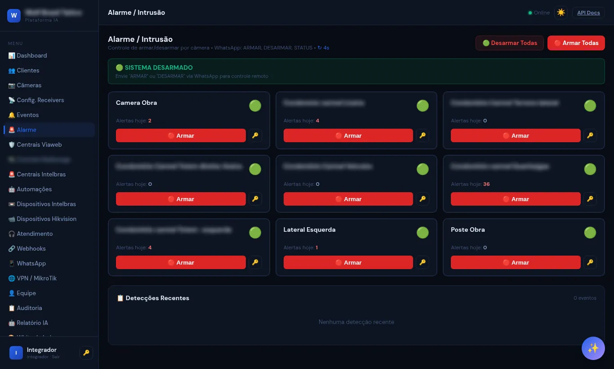Viewport: 614px width, 369px height.
Task: Toggle the sun light-theme icon
Action: (x=561, y=13)
